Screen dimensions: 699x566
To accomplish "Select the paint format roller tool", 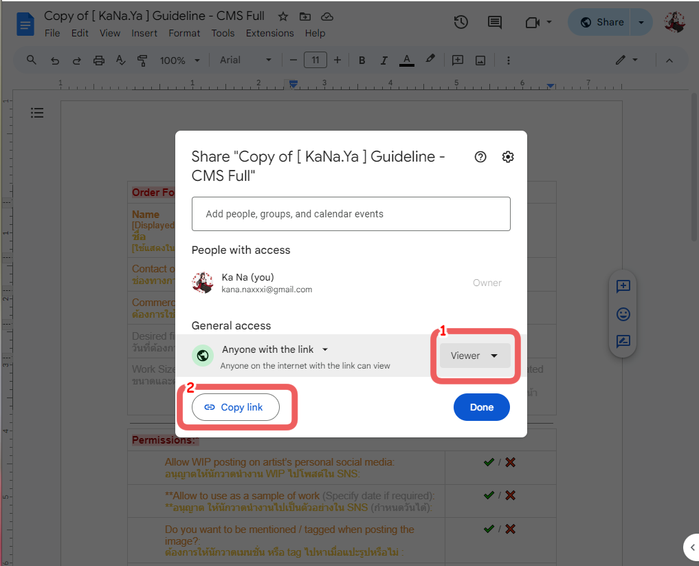I will point(142,61).
